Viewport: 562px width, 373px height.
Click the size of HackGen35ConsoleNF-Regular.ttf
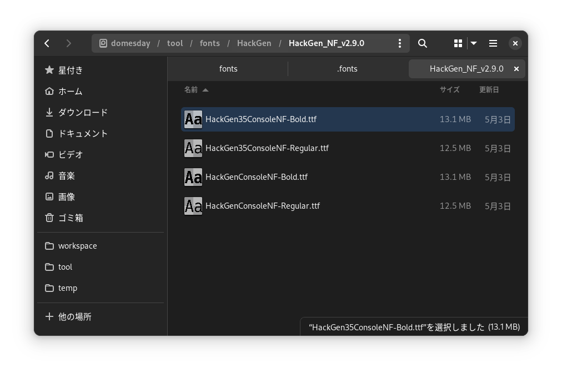(455, 148)
